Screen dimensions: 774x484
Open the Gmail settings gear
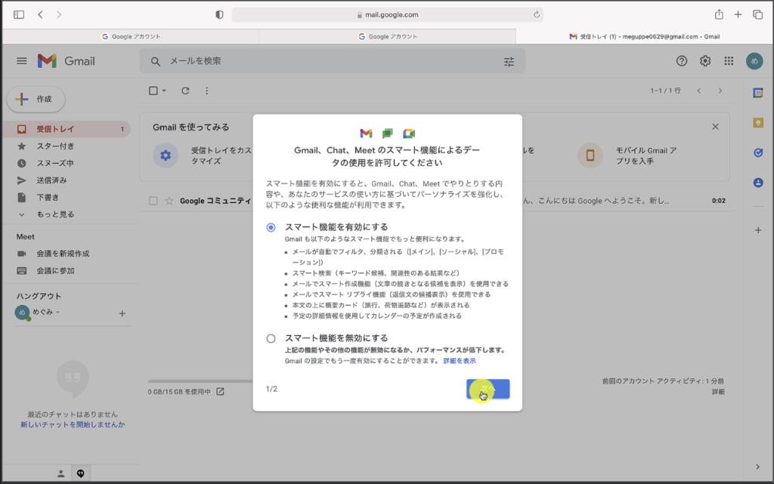[705, 61]
